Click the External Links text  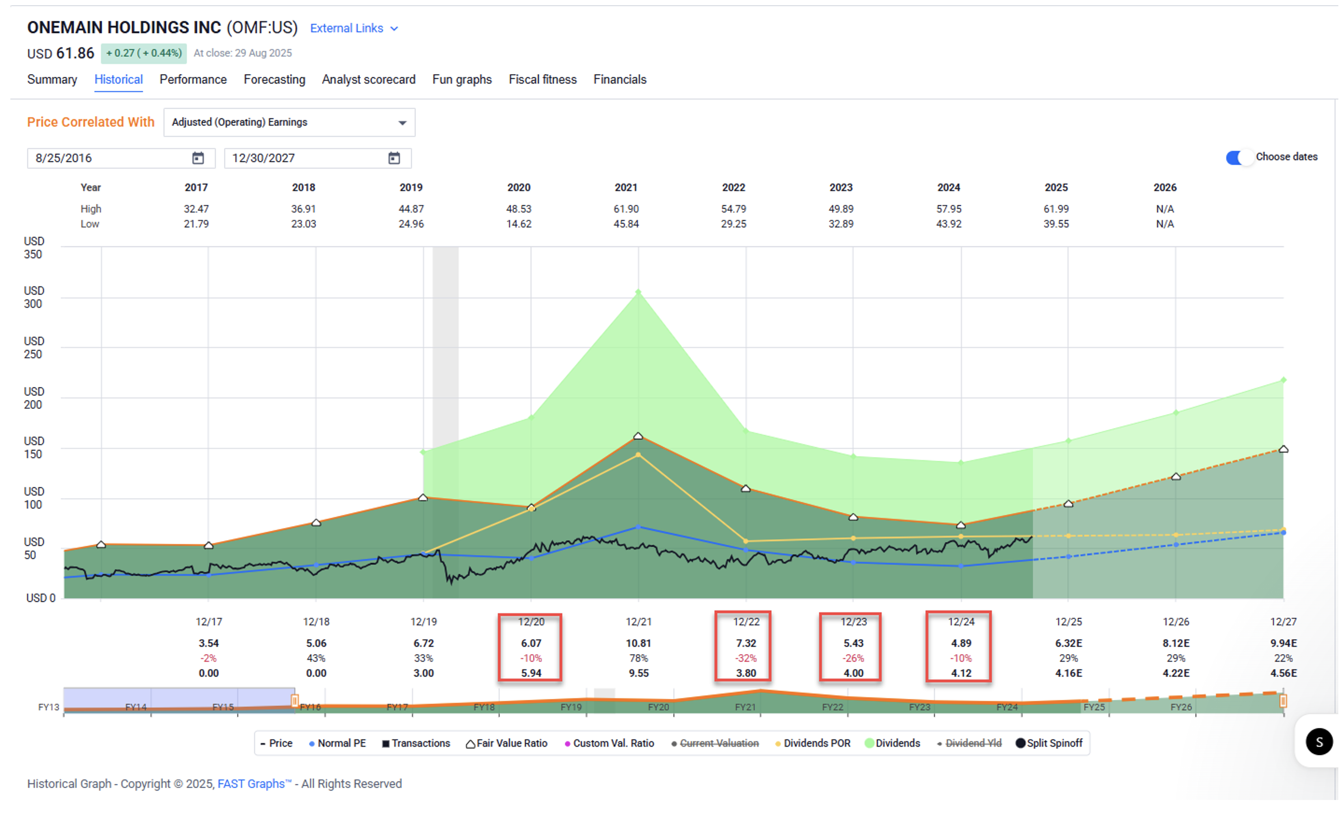tap(346, 29)
